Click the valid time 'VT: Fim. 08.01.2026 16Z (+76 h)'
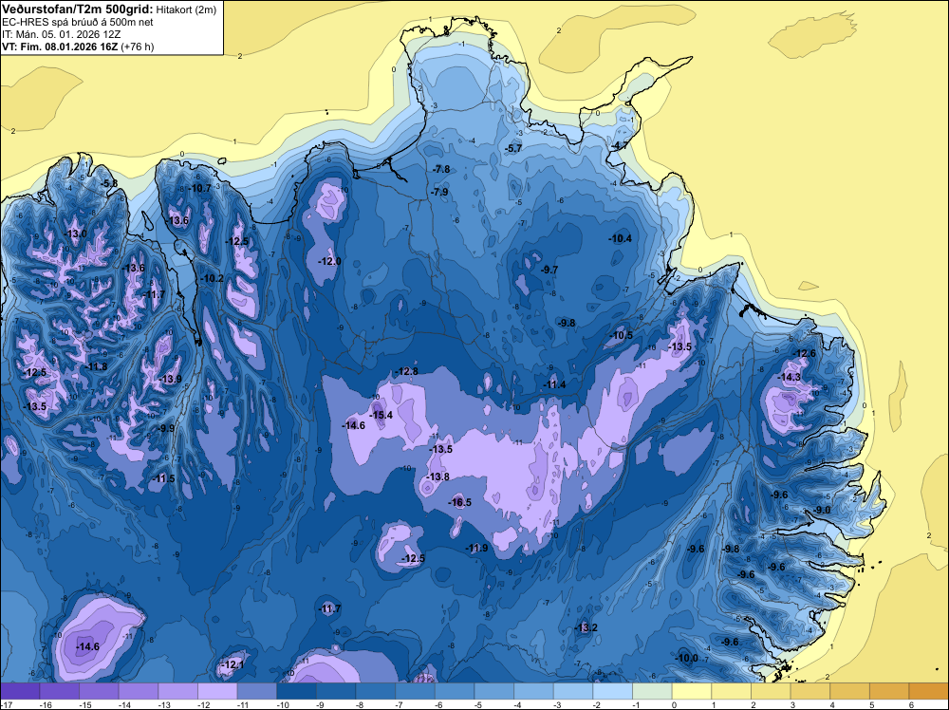949x710 pixels. pyautogui.click(x=78, y=47)
